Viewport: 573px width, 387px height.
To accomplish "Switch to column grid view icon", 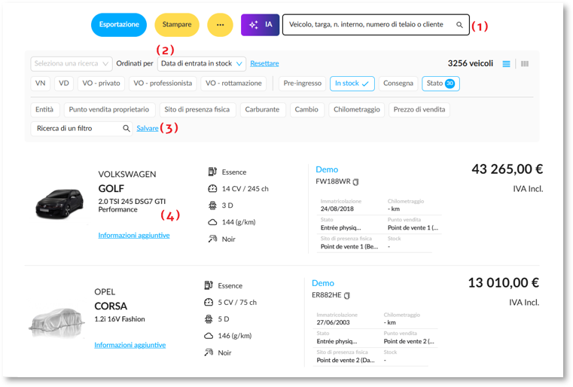I will point(525,64).
